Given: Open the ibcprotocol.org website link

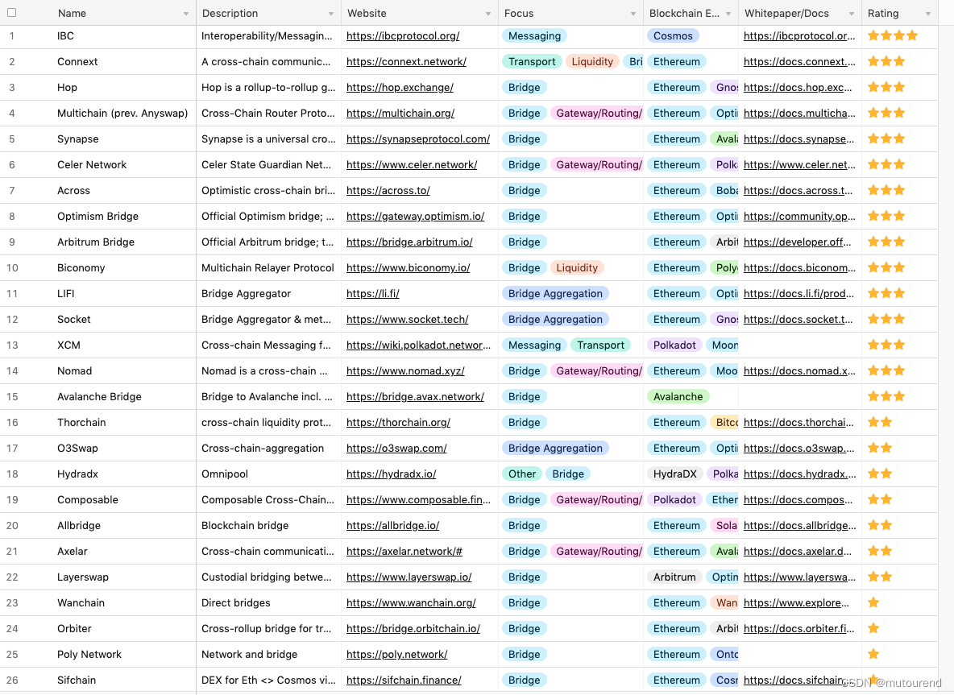Looking at the screenshot, I should [403, 36].
